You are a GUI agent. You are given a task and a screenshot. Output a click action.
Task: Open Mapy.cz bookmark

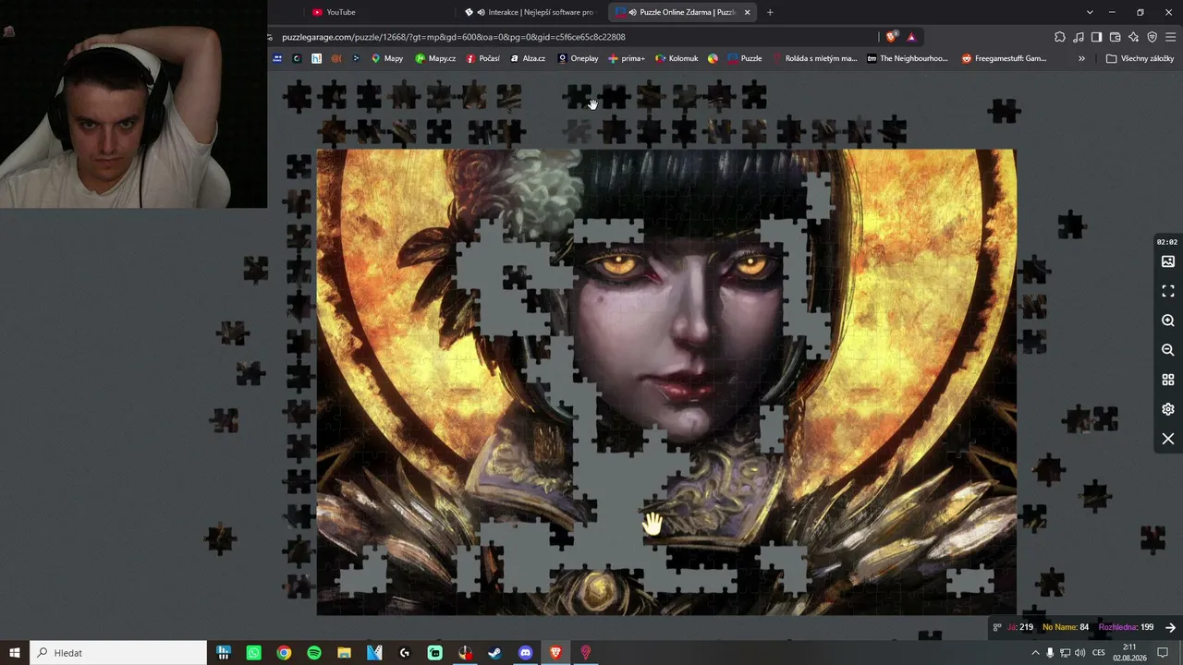pyautogui.click(x=435, y=58)
